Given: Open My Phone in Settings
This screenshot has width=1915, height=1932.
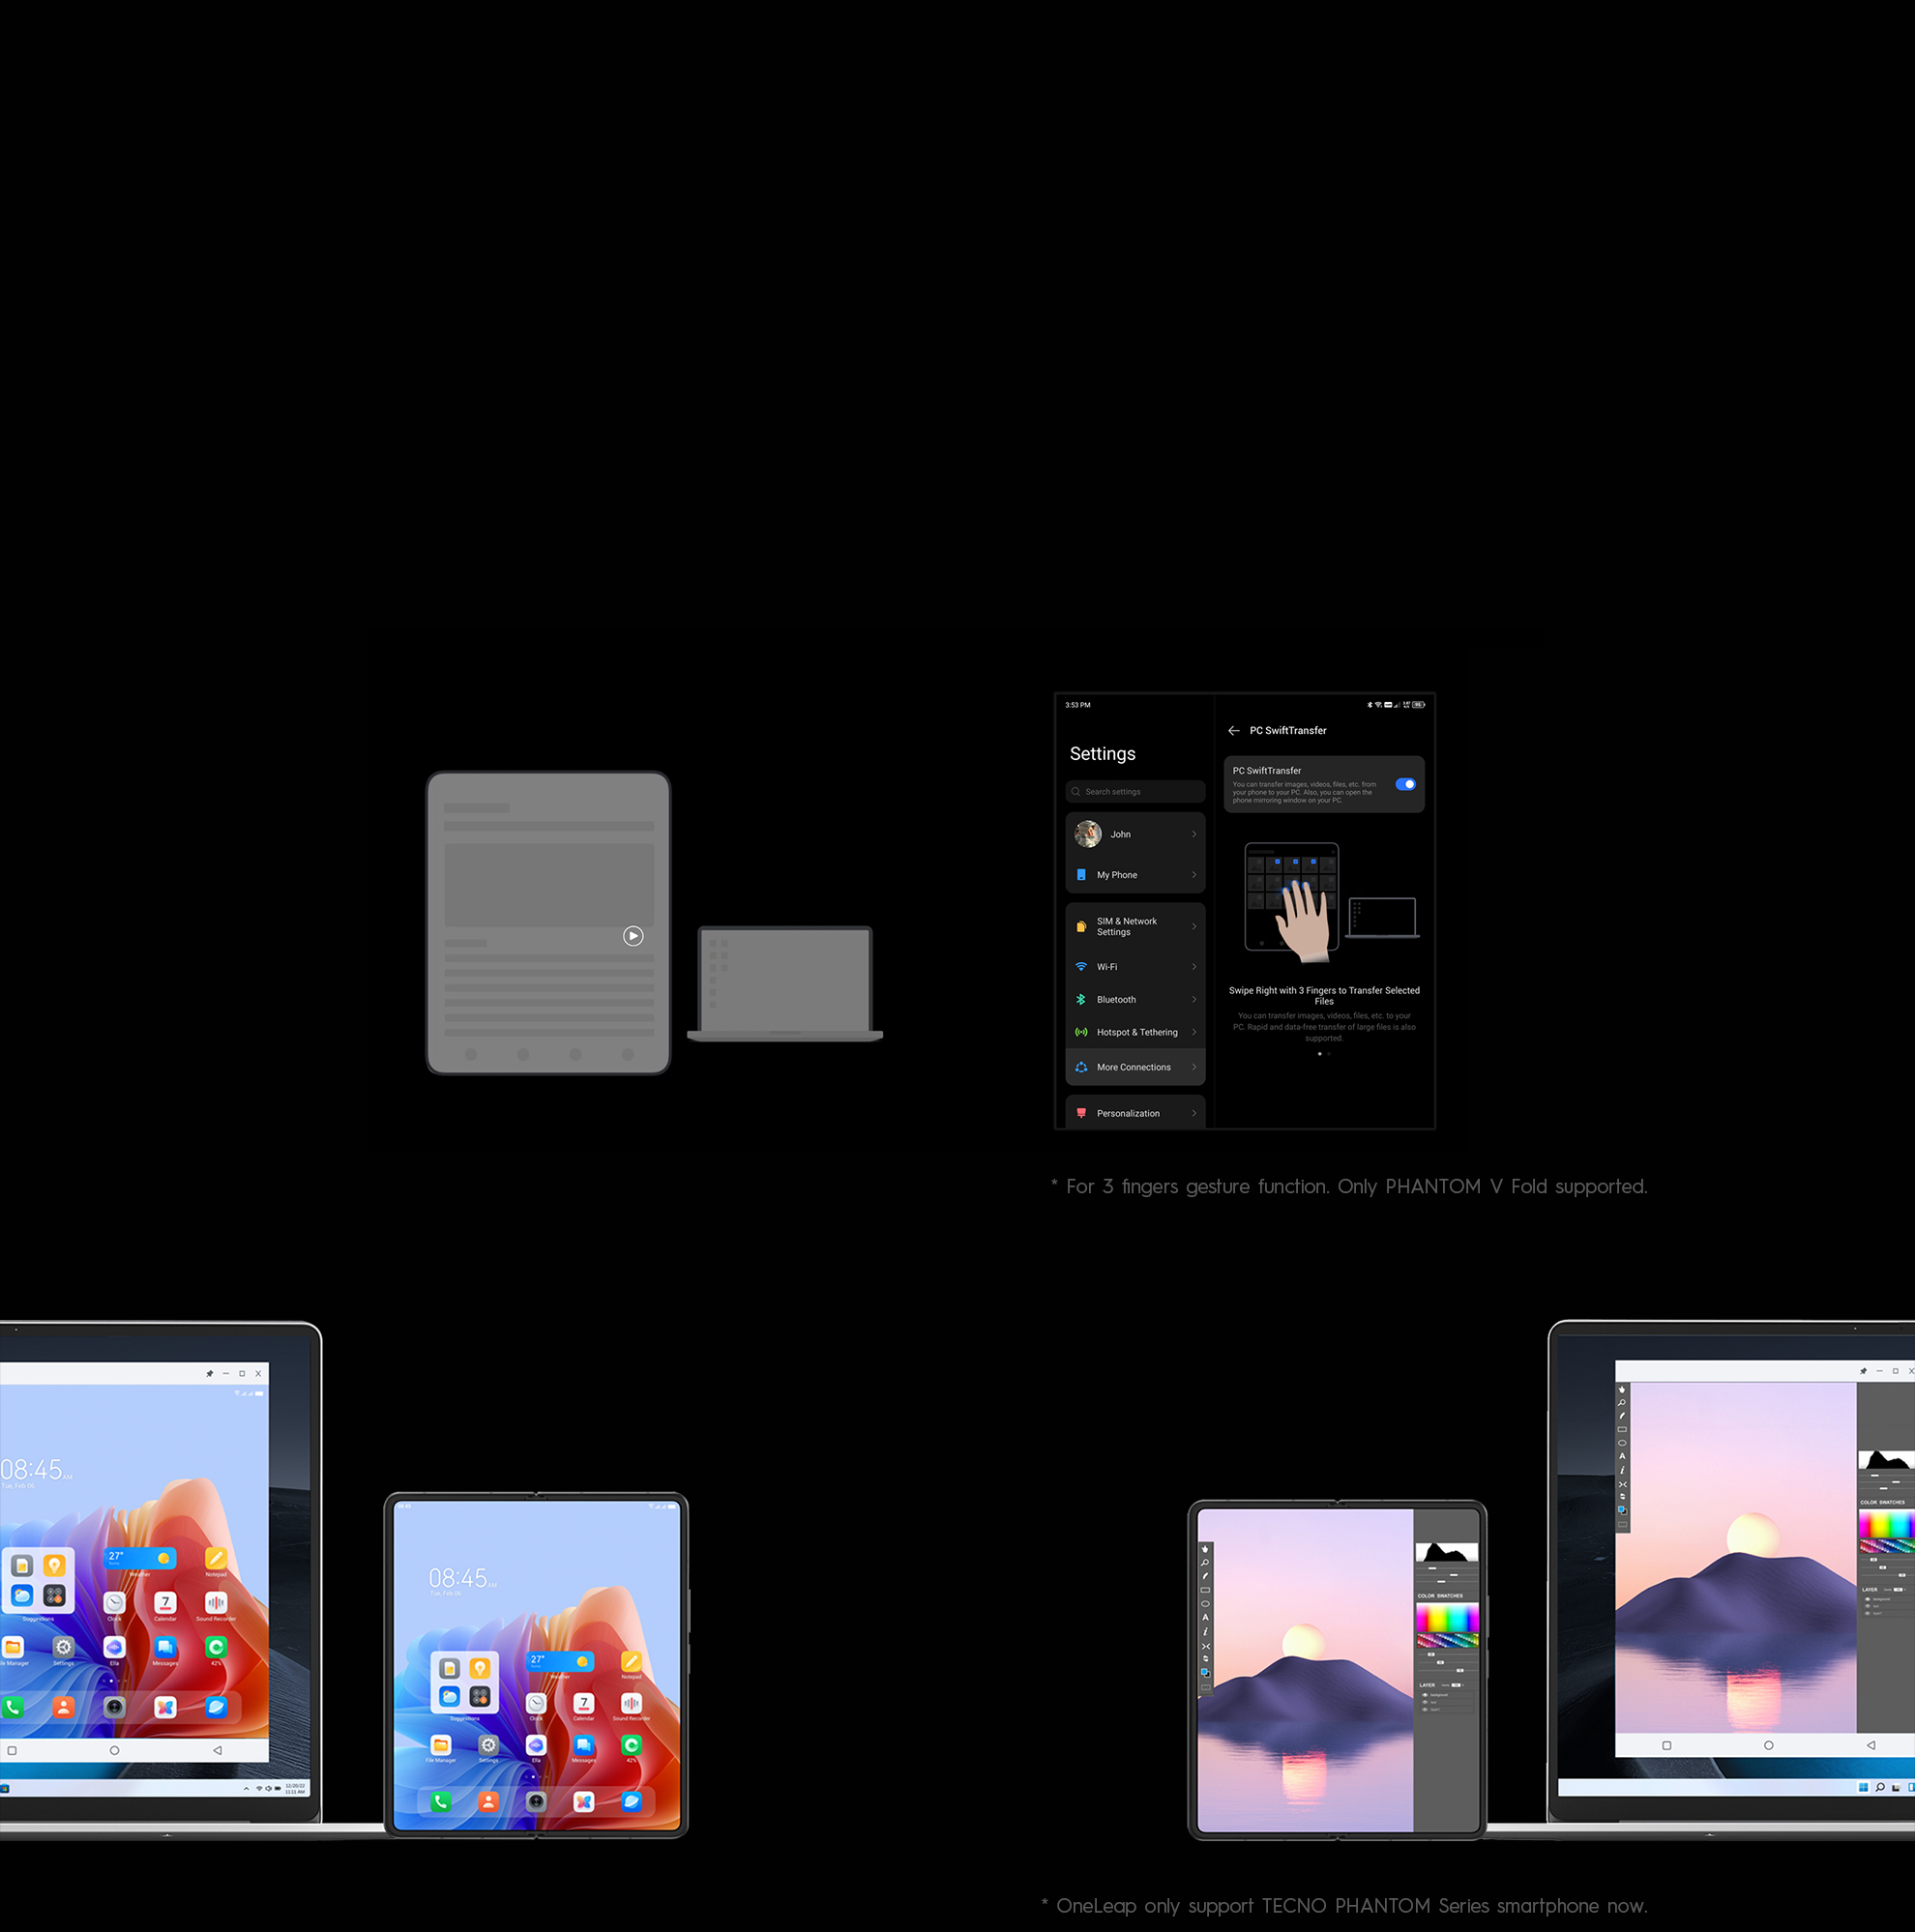Looking at the screenshot, I should click(1135, 875).
